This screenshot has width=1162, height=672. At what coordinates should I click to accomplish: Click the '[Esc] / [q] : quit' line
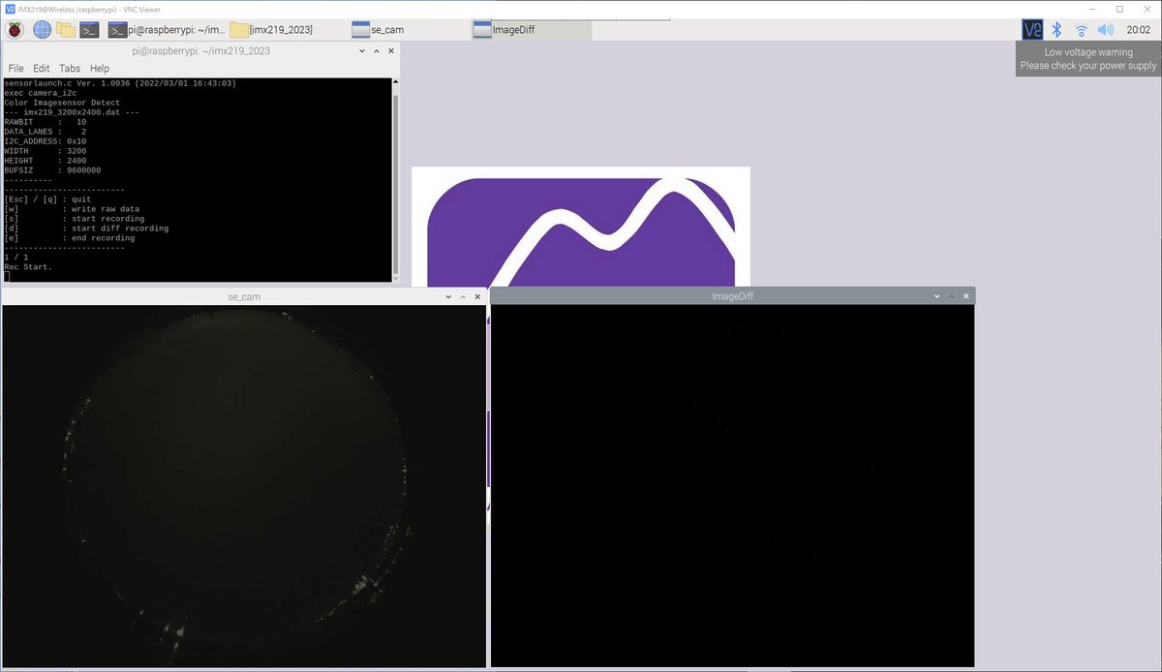point(47,199)
